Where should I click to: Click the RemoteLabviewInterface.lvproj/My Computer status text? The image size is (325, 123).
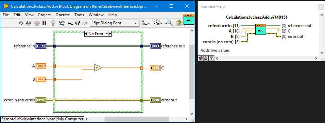(x=42, y=119)
